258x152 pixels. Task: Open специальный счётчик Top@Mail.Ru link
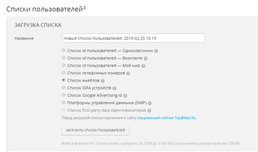coord(166,118)
